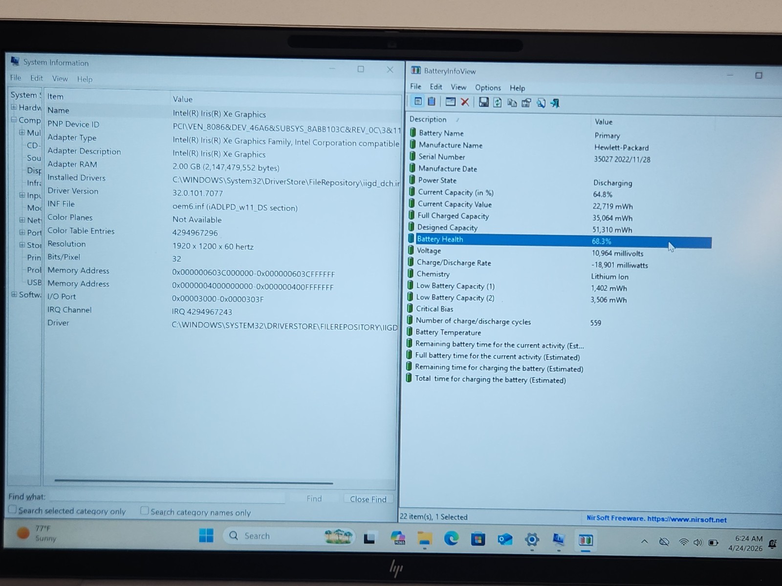The image size is (782, 586).
Task: Select USB item in Components tree
Action: 34,282
